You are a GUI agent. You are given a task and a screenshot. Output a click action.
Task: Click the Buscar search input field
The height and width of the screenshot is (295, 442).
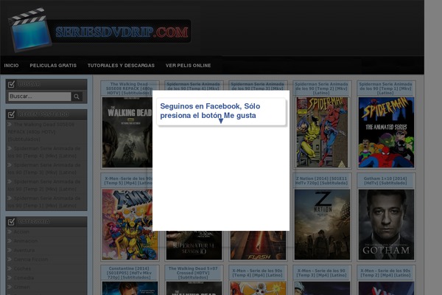click(40, 97)
